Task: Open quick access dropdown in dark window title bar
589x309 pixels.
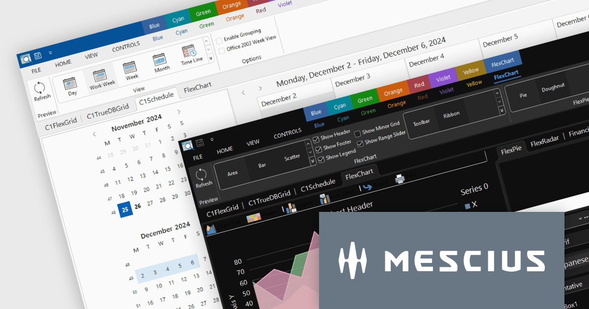Action: pos(212,140)
